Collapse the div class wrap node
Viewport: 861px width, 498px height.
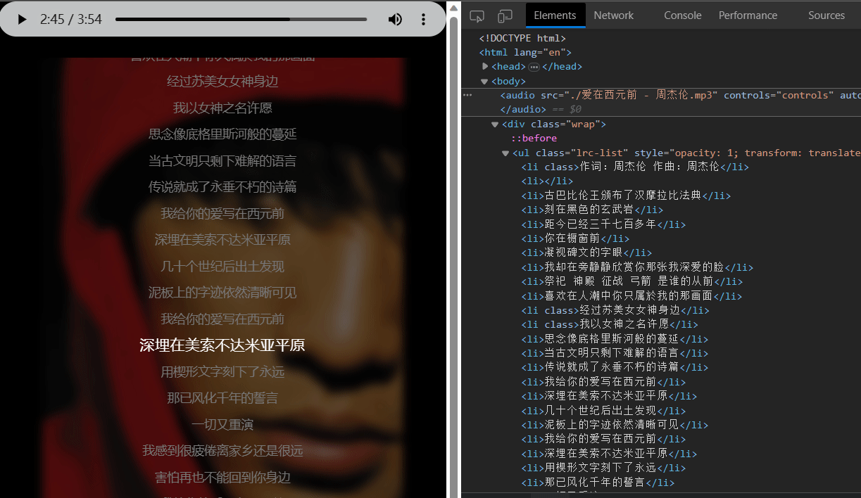click(x=495, y=124)
